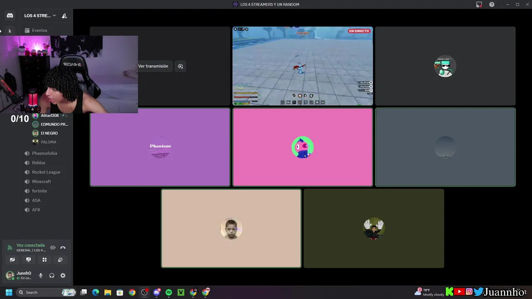Click the taskbar Search box

(47, 292)
